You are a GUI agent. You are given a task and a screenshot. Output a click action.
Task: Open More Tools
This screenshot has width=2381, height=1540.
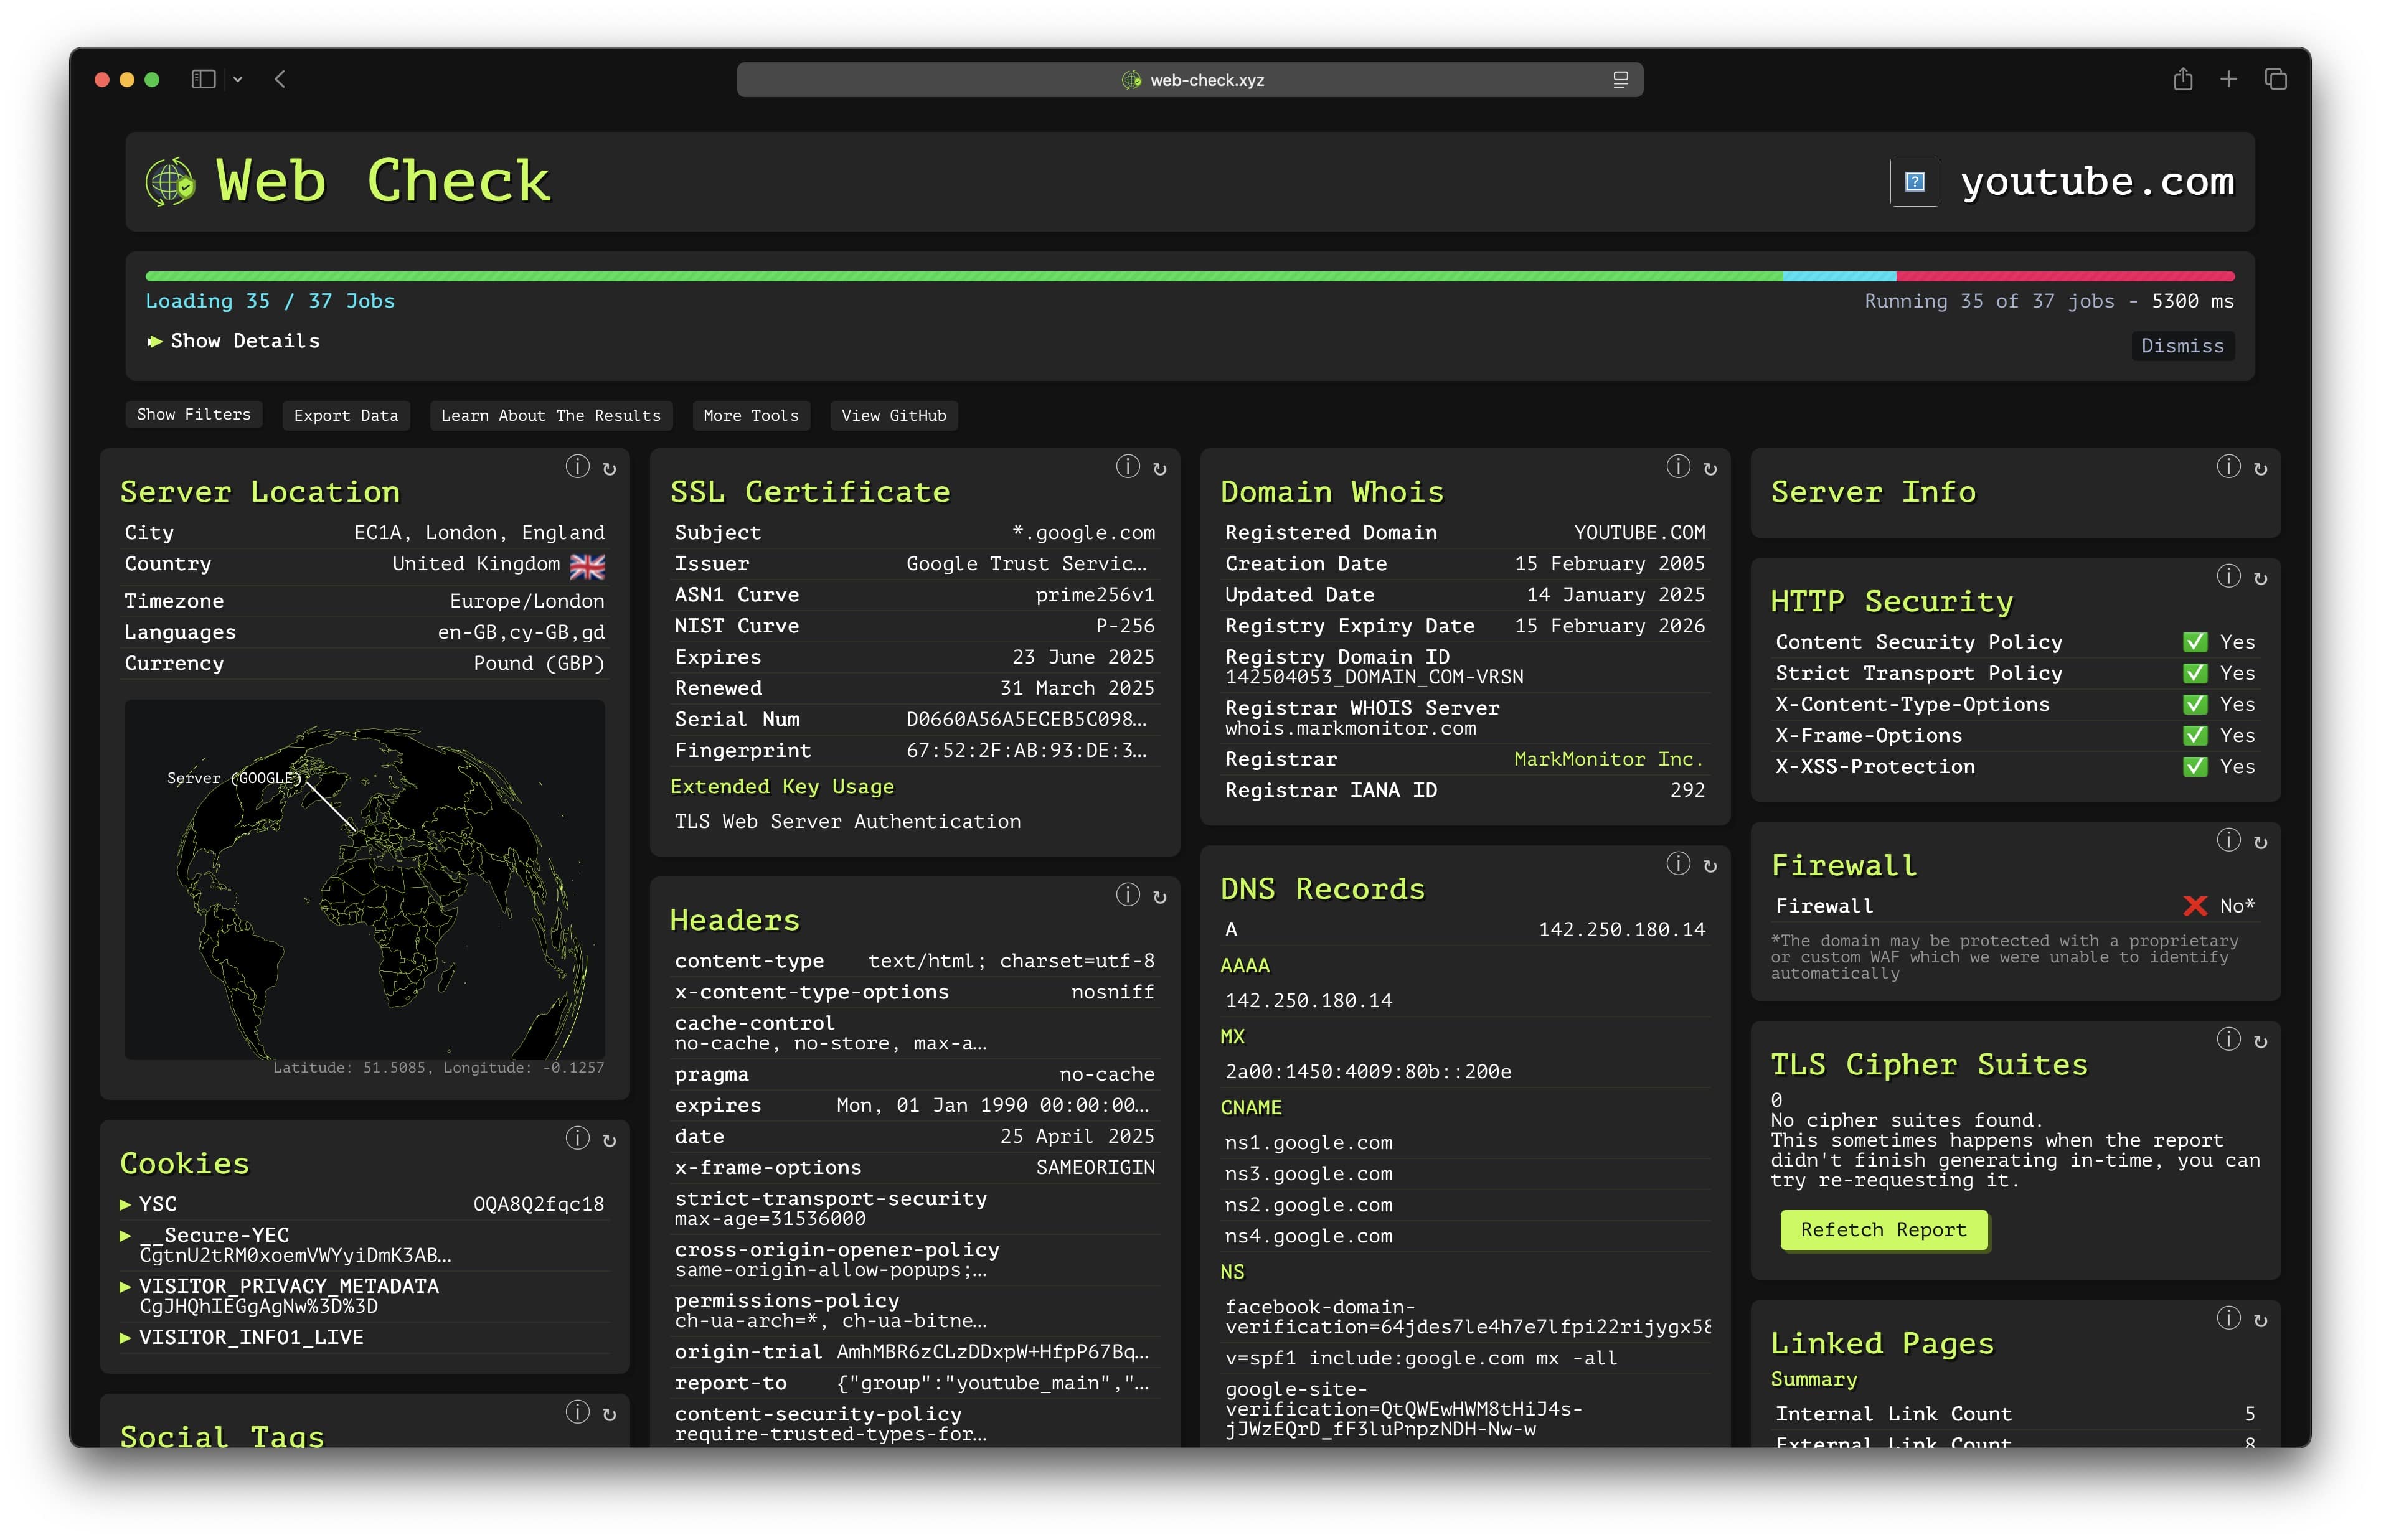751,415
